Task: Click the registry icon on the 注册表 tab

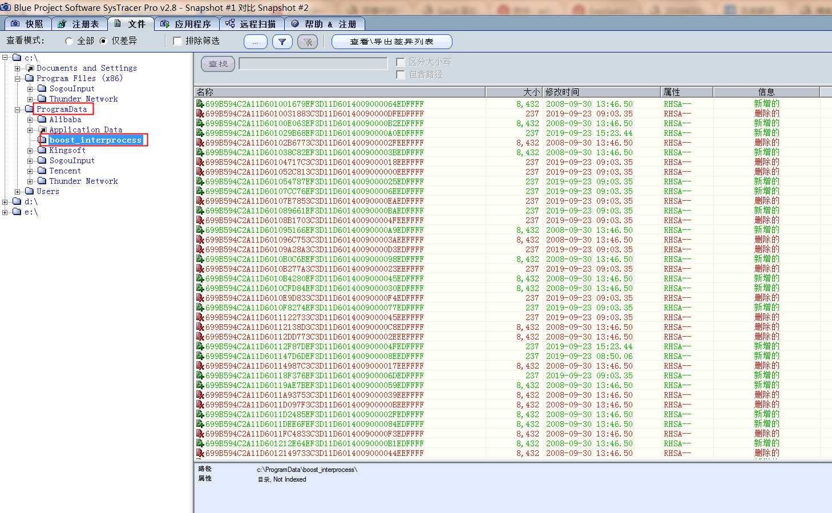Action: pos(62,23)
